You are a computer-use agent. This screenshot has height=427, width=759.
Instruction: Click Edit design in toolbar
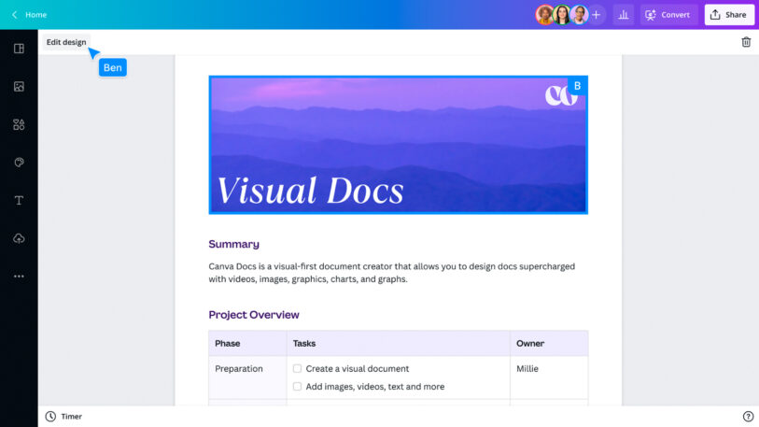coord(66,42)
